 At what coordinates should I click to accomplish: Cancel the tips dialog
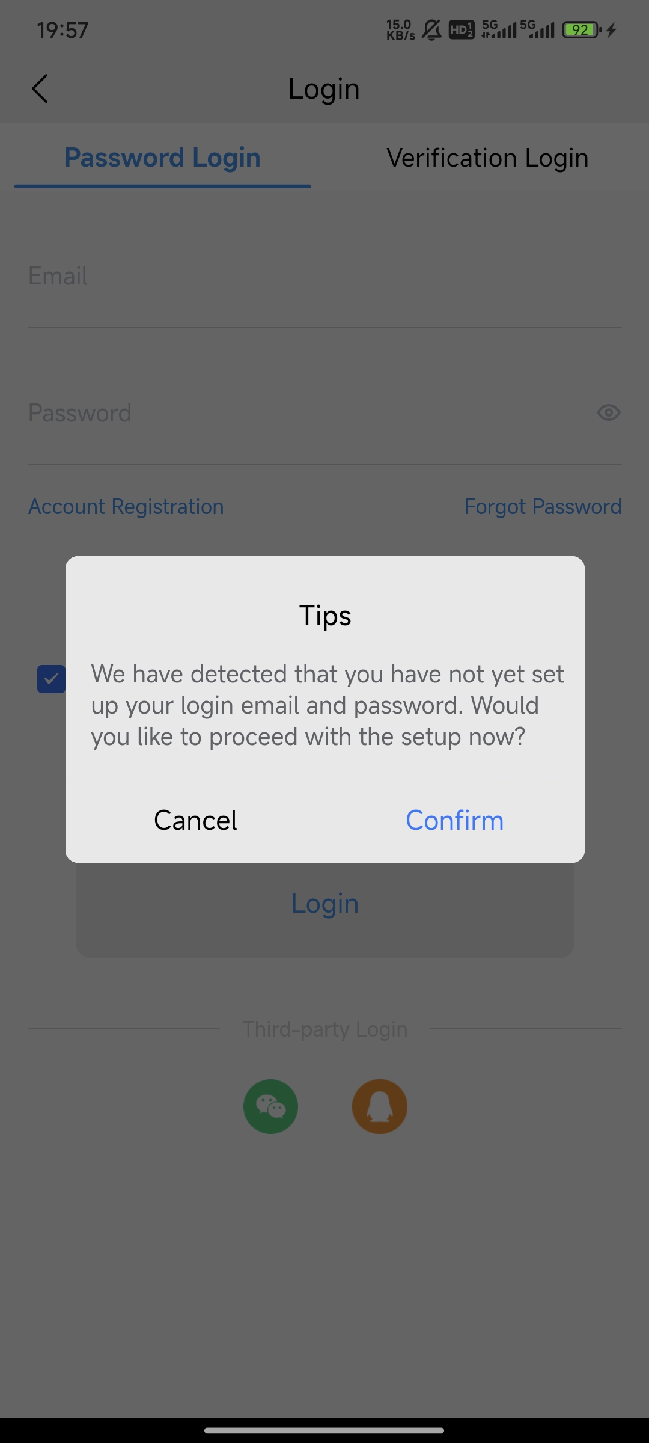pyautogui.click(x=195, y=820)
